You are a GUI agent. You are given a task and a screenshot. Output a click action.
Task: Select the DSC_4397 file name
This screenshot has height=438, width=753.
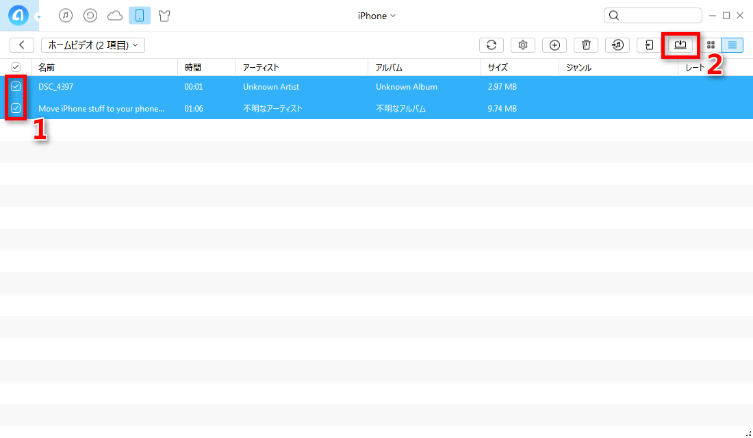[55, 87]
